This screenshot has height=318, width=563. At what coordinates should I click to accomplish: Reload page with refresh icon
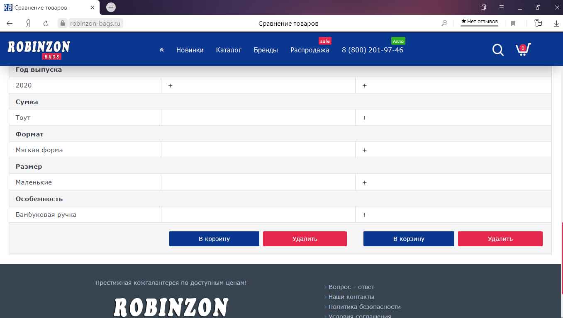click(x=46, y=24)
